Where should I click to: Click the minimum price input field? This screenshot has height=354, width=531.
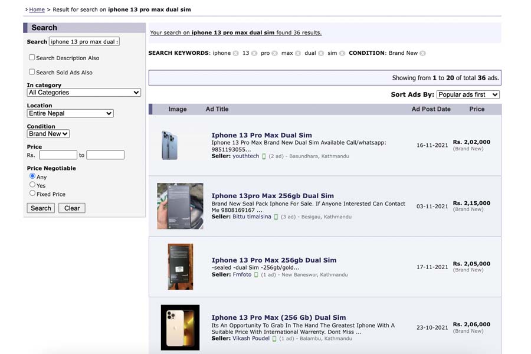point(58,155)
